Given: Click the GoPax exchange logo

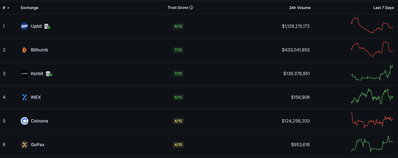Looking at the screenshot, I should tap(24, 145).
